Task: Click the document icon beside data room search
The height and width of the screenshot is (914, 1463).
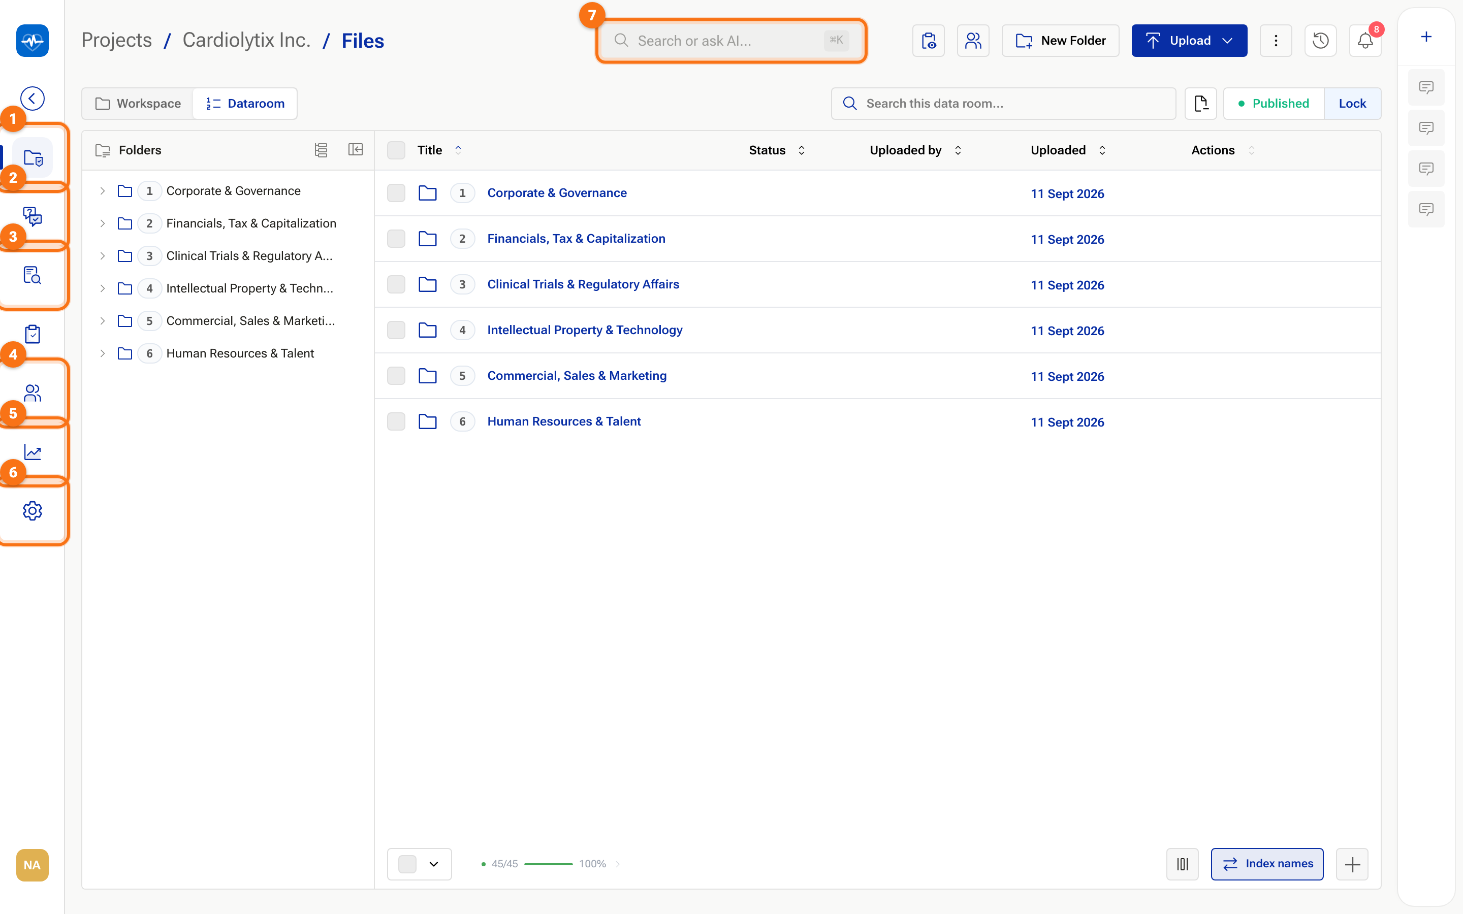Action: coord(1201,104)
